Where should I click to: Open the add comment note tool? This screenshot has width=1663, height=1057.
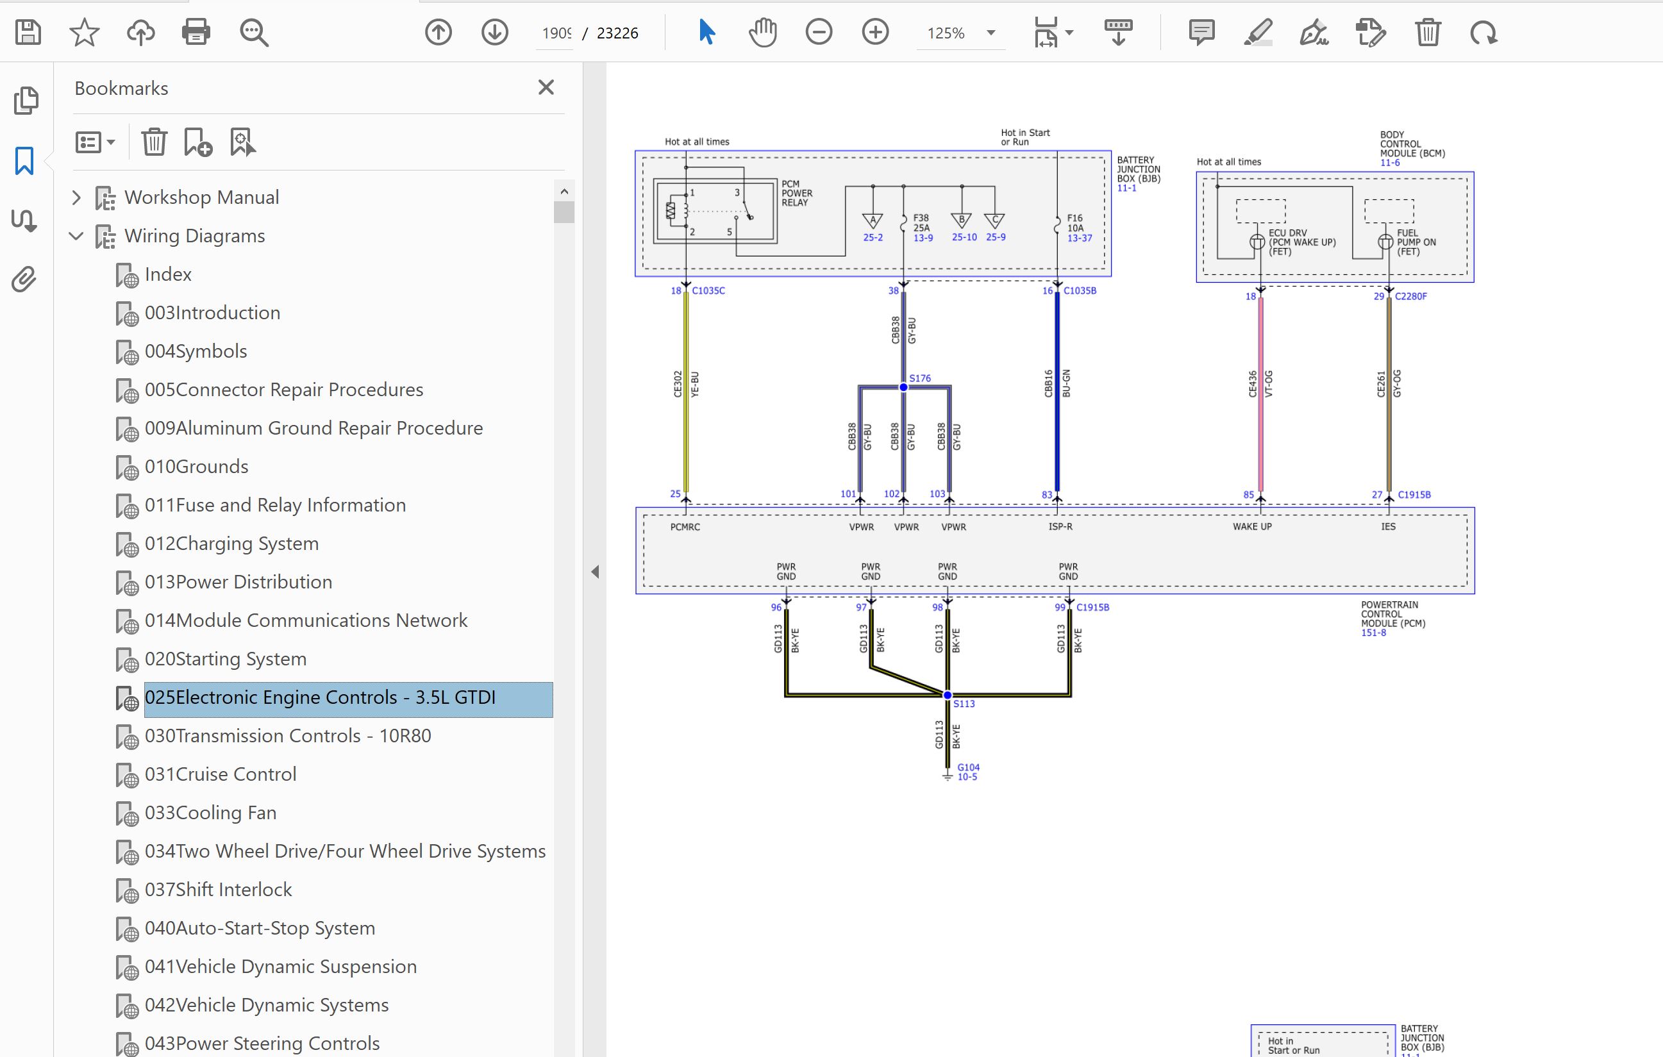1201,33
